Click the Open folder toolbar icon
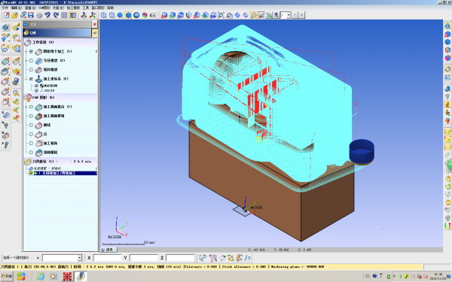452x282 pixels. click(14, 15)
